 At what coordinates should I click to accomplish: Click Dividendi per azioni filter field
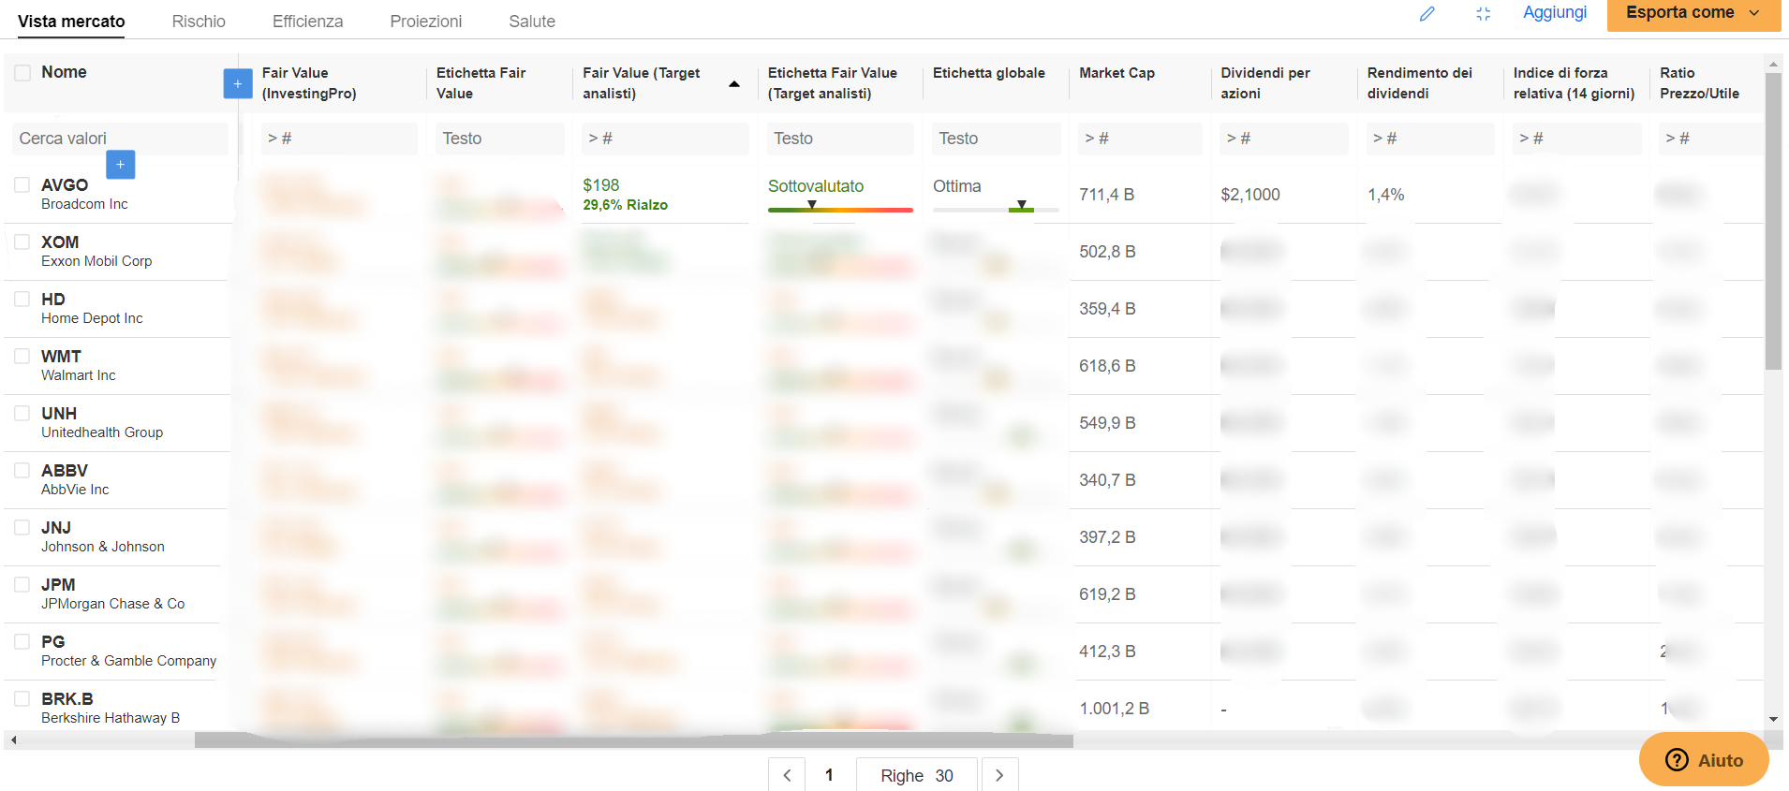click(1284, 139)
